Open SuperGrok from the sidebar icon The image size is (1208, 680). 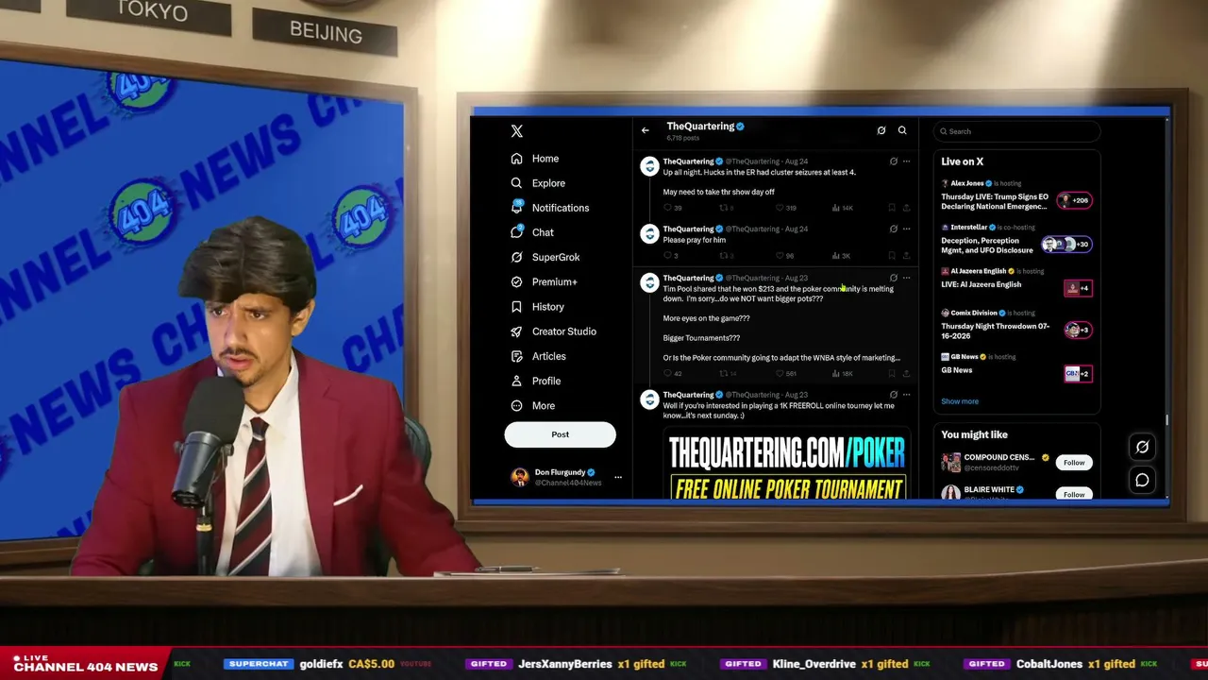coord(516,257)
